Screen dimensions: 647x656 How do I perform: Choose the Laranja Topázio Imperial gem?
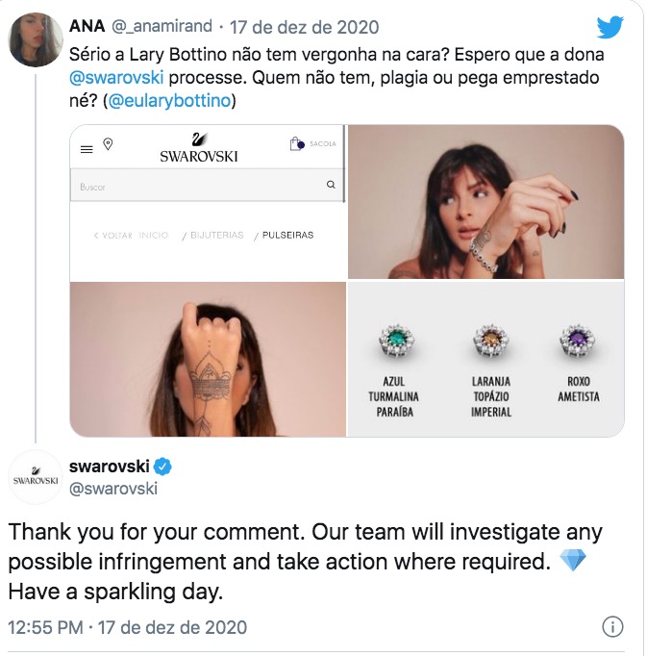click(x=490, y=342)
